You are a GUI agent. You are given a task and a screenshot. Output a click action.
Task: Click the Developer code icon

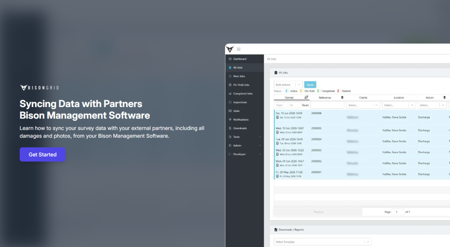(x=230, y=154)
